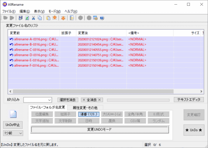
Task: Click the AllRename app icon in title bar
Action: click(5, 4)
